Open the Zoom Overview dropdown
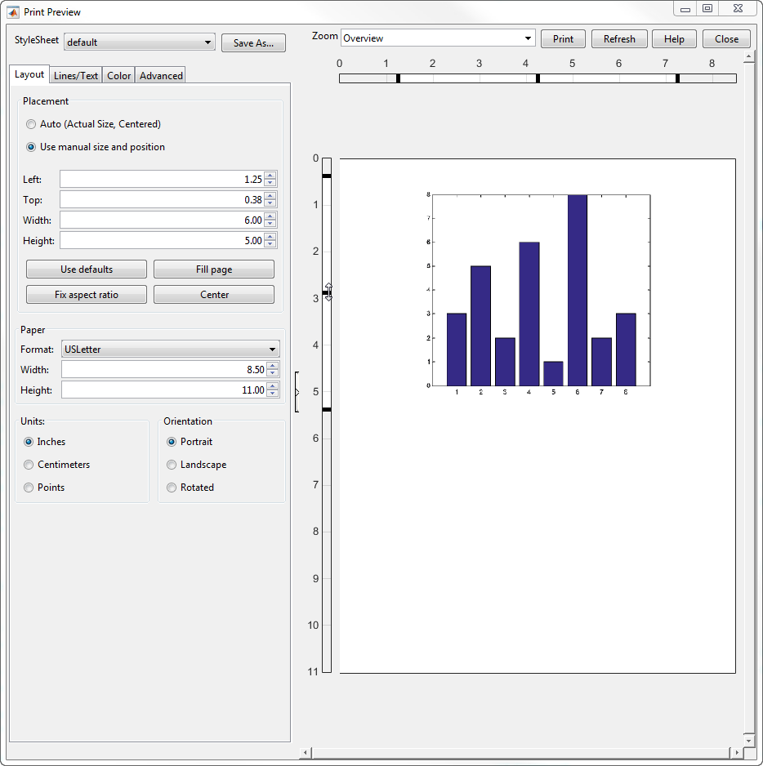This screenshot has height=766, width=763. [x=438, y=38]
